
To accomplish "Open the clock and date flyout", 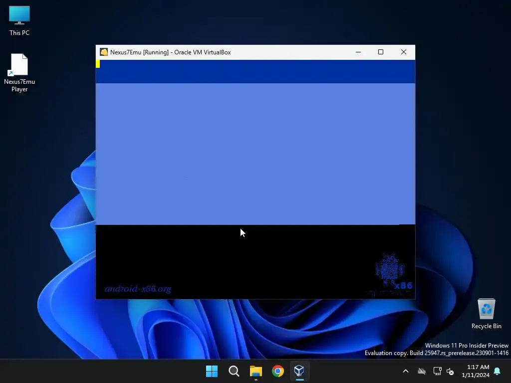I will [476, 371].
